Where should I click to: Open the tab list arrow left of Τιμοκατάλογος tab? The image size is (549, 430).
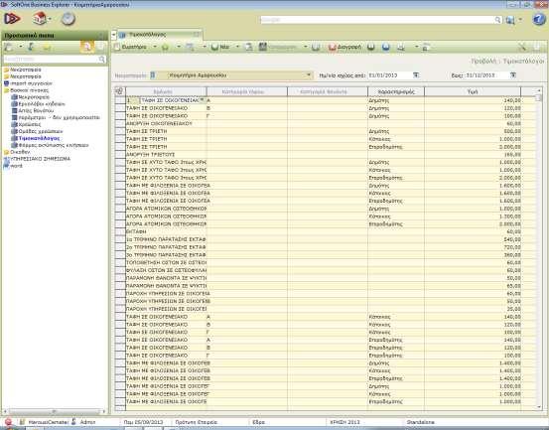click(114, 35)
